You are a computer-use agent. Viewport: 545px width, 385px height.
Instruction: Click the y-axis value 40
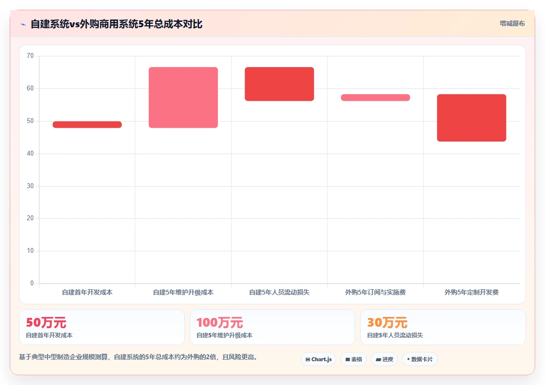30,154
